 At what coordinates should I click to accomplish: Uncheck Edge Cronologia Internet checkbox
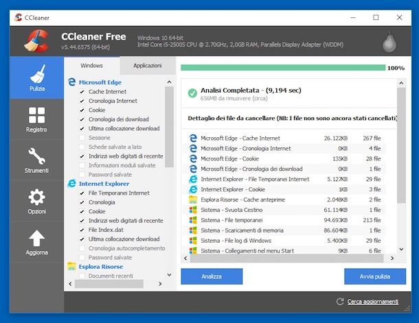82,101
